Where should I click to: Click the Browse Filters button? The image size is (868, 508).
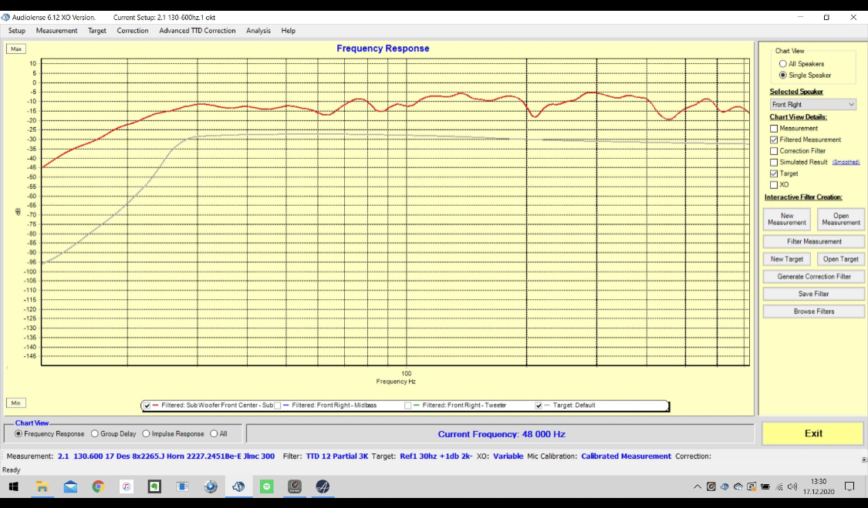[814, 311]
